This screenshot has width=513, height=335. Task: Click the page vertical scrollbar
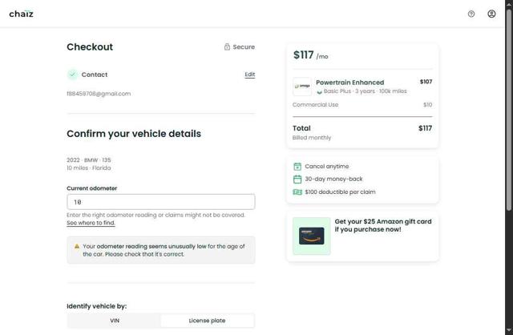tap(508, 160)
